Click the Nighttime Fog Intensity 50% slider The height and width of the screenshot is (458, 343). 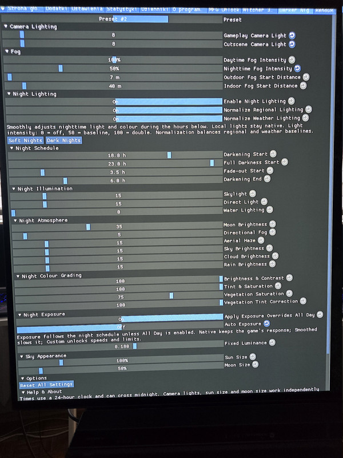pyautogui.click(x=113, y=69)
